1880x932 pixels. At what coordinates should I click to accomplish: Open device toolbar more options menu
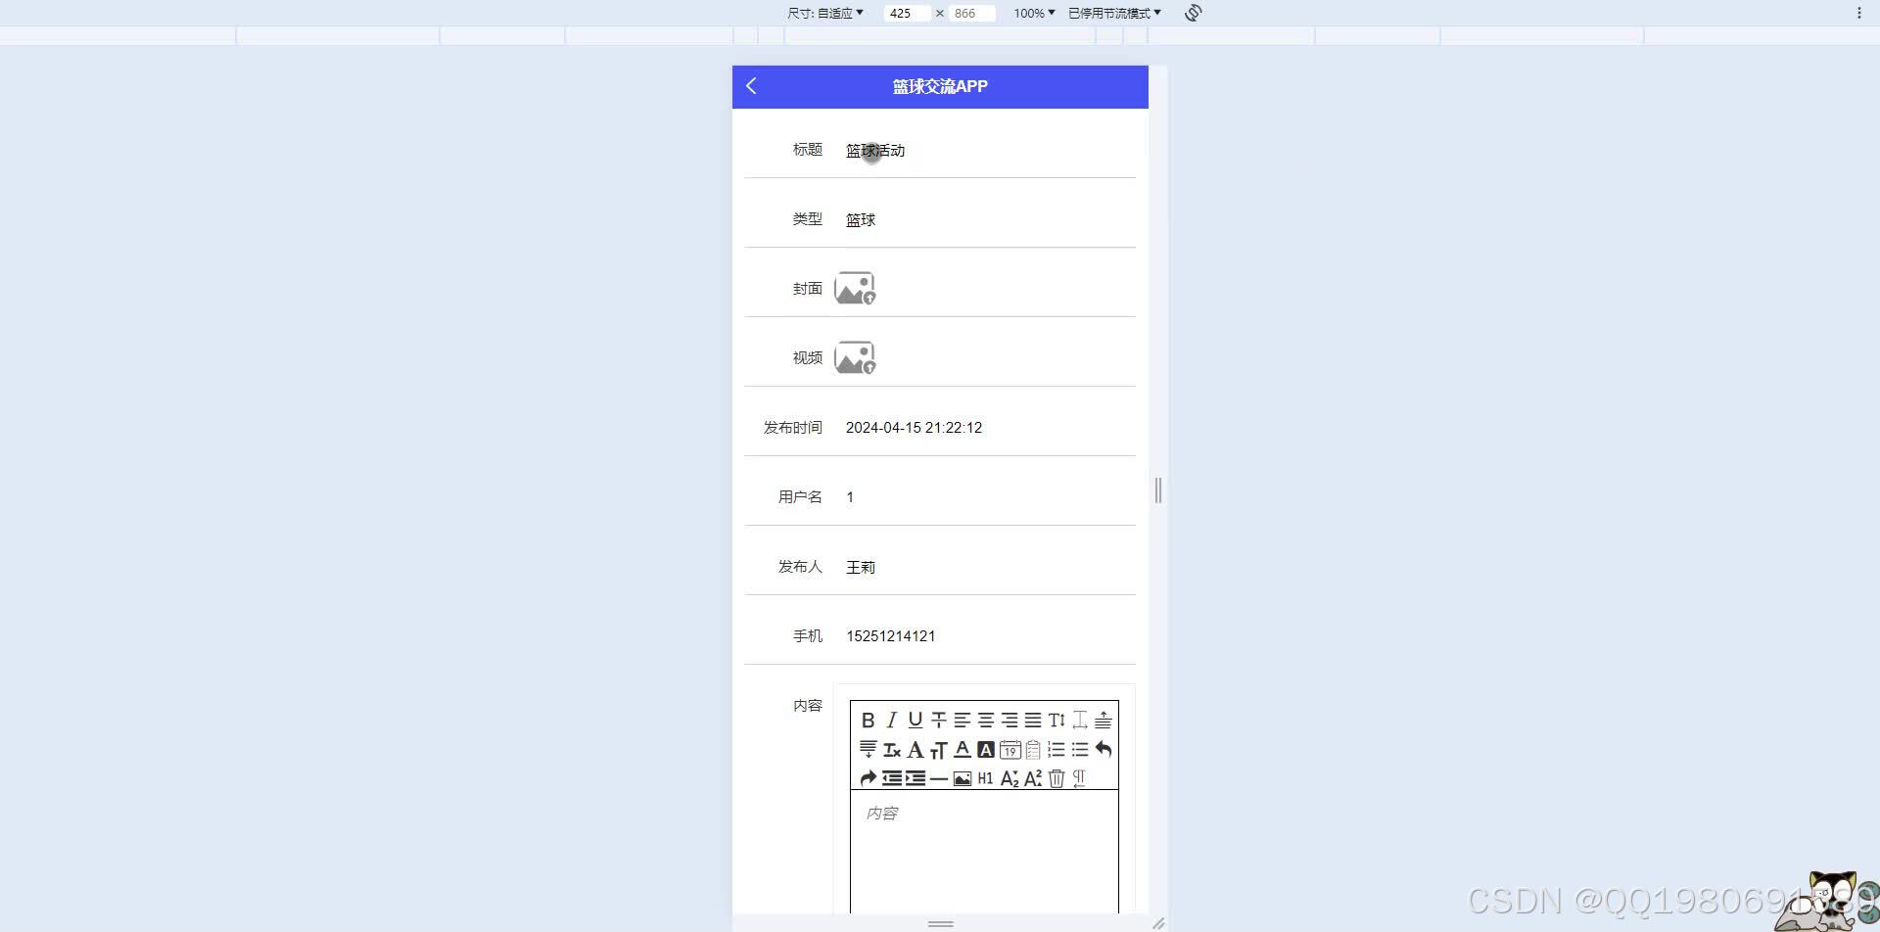click(1858, 13)
